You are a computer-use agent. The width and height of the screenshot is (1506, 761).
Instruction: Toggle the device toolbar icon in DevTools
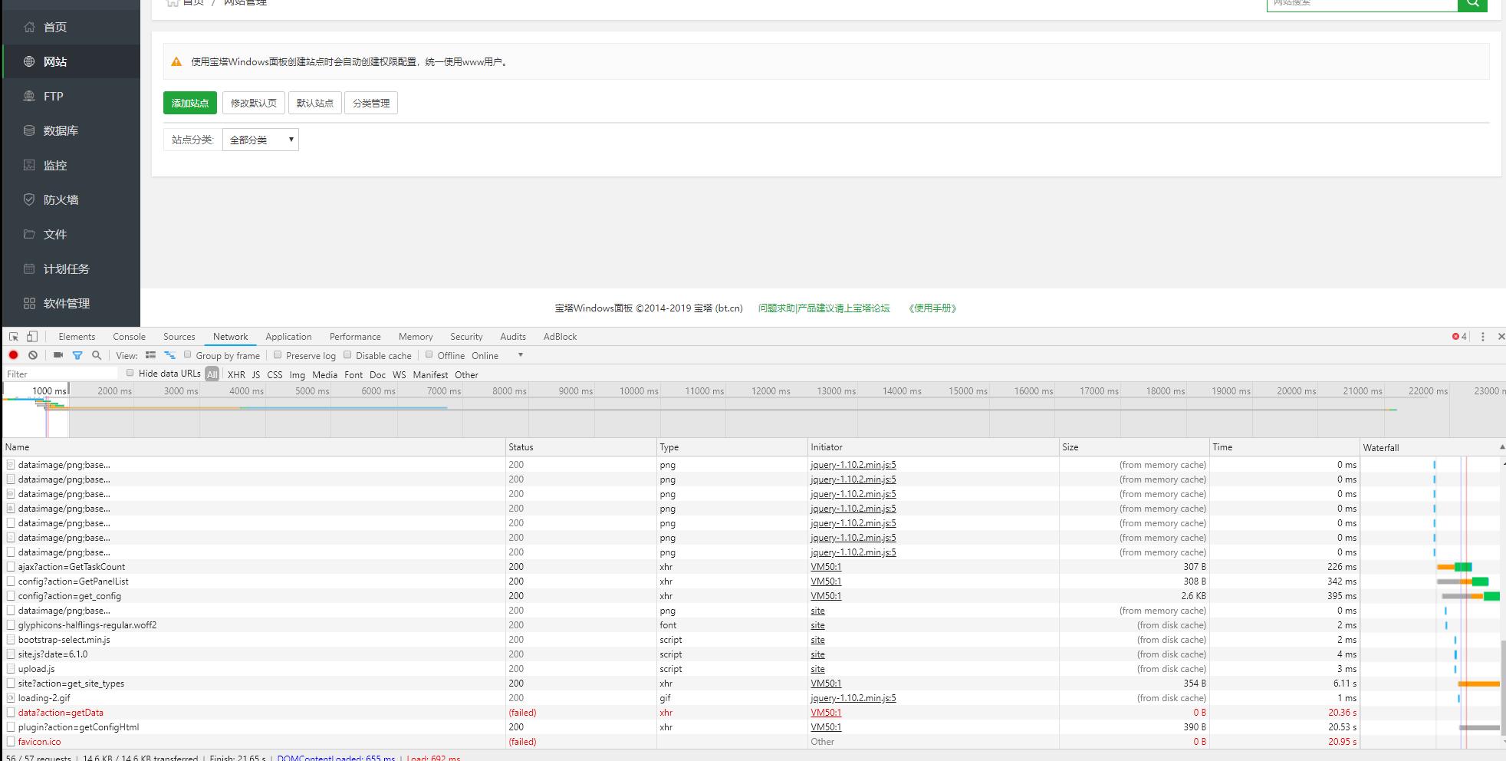point(32,337)
